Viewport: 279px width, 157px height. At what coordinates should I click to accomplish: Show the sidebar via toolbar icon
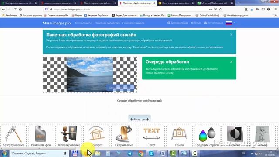263,9
